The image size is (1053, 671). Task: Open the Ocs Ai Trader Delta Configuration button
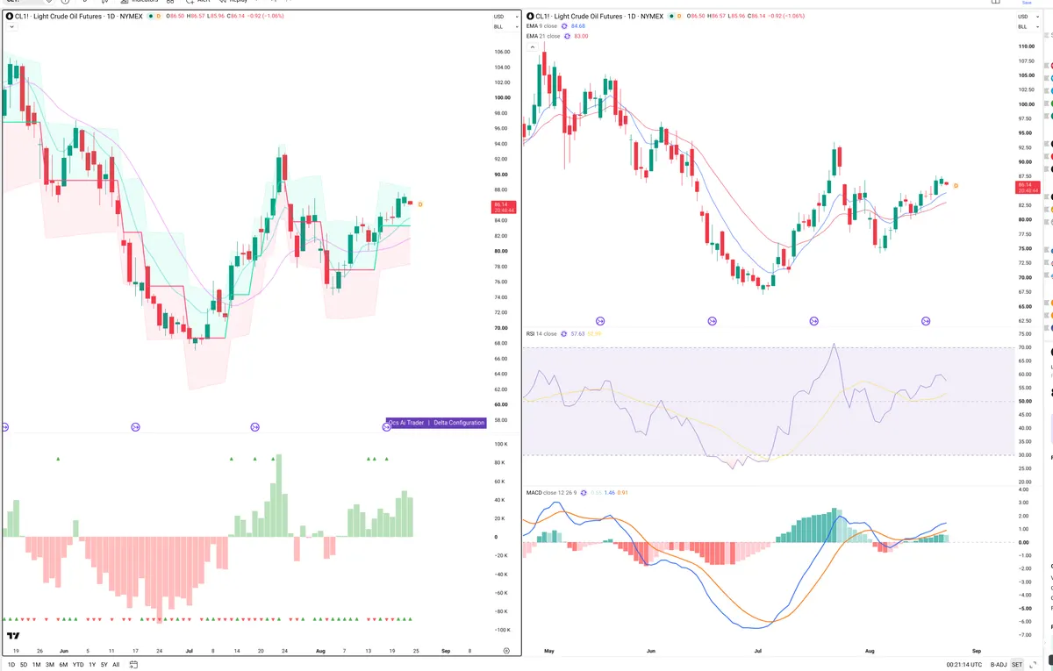coord(436,423)
